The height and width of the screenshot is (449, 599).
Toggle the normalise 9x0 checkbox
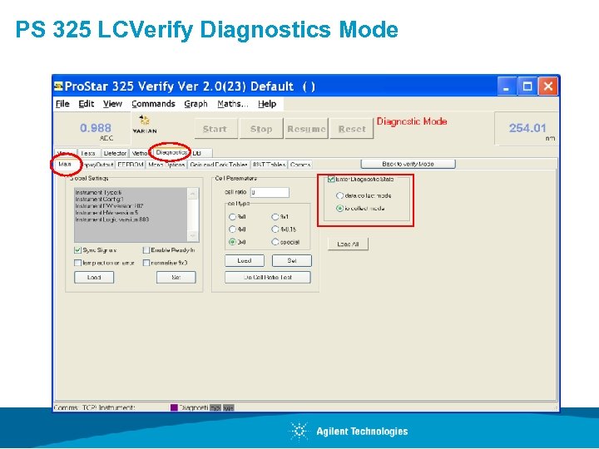coord(146,263)
